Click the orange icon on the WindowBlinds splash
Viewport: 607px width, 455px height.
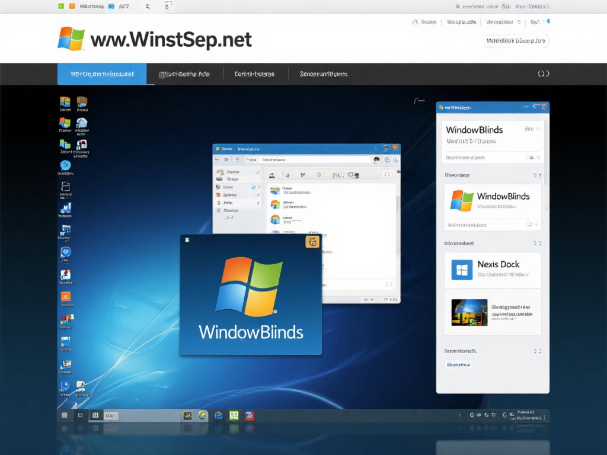tap(312, 241)
